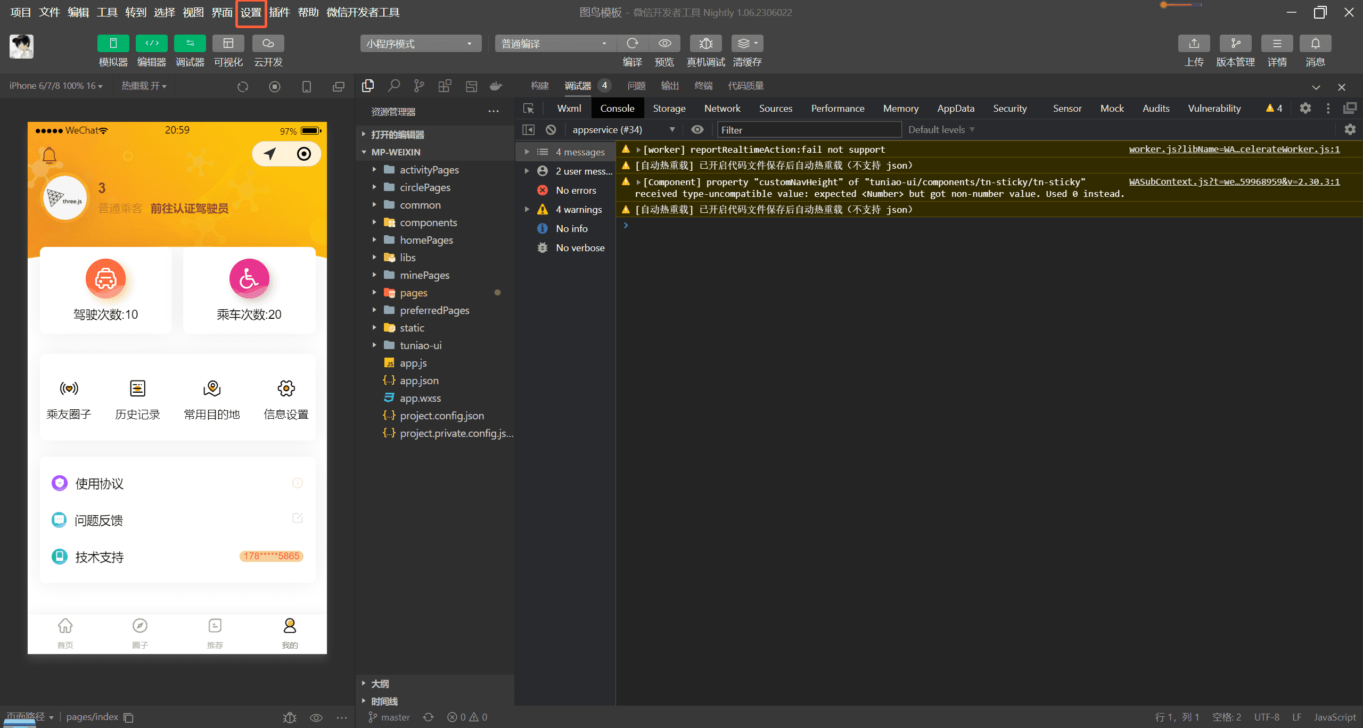Expand the components folder
The height and width of the screenshot is (728, 1363).
(372, 222)
